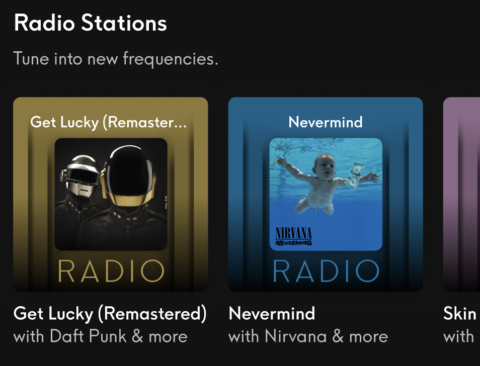Click the truncated Get Lucky (Remaster... card header
The width and height of the screenshot is (480, 366).
click(108, 123)
